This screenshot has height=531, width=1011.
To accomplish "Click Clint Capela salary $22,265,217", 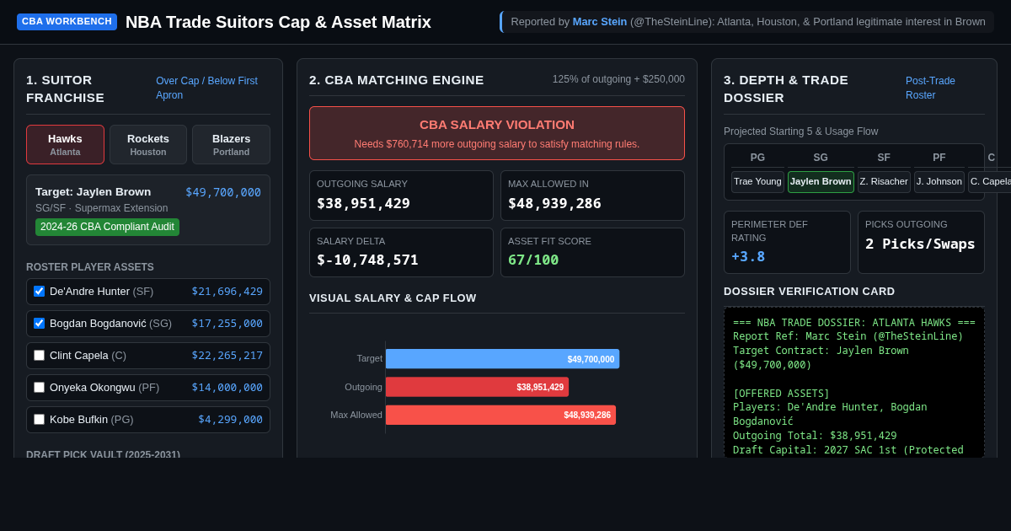I will pyautogui.click(x=227, y=356).
